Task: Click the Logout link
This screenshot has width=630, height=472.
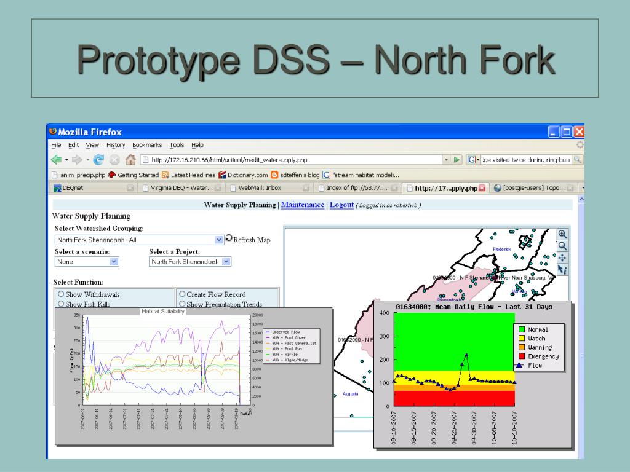Action: pyautogui.click(x=341, y=205)
